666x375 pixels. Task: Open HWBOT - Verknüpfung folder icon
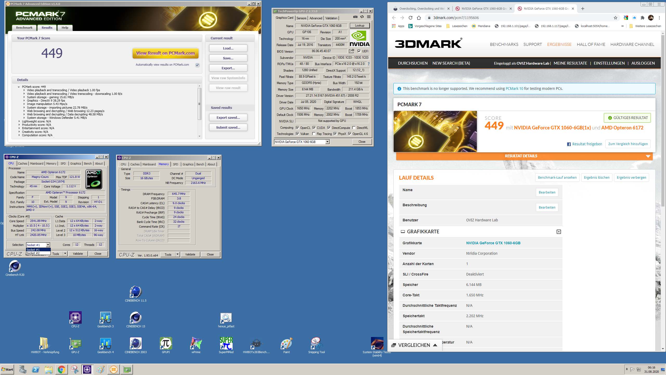tap(45, 346)
